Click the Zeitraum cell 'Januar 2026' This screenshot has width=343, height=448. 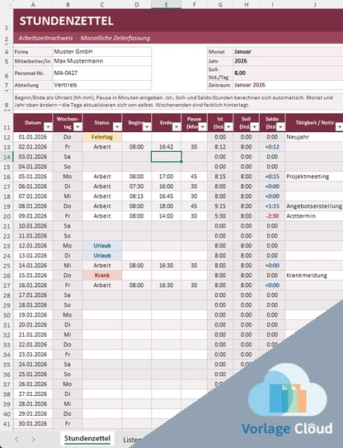point(288,85)
